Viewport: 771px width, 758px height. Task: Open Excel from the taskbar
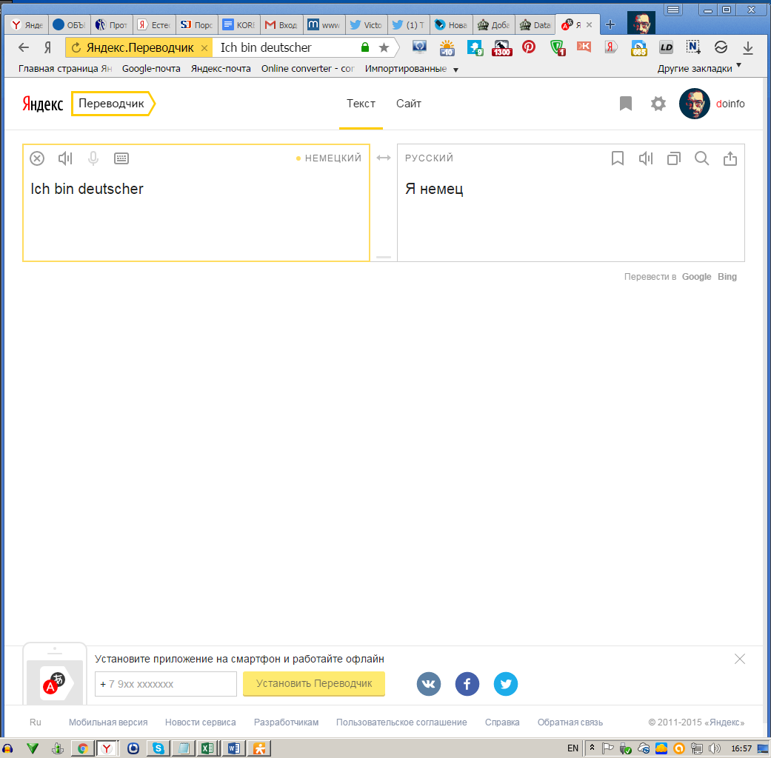tap(208, 748)
